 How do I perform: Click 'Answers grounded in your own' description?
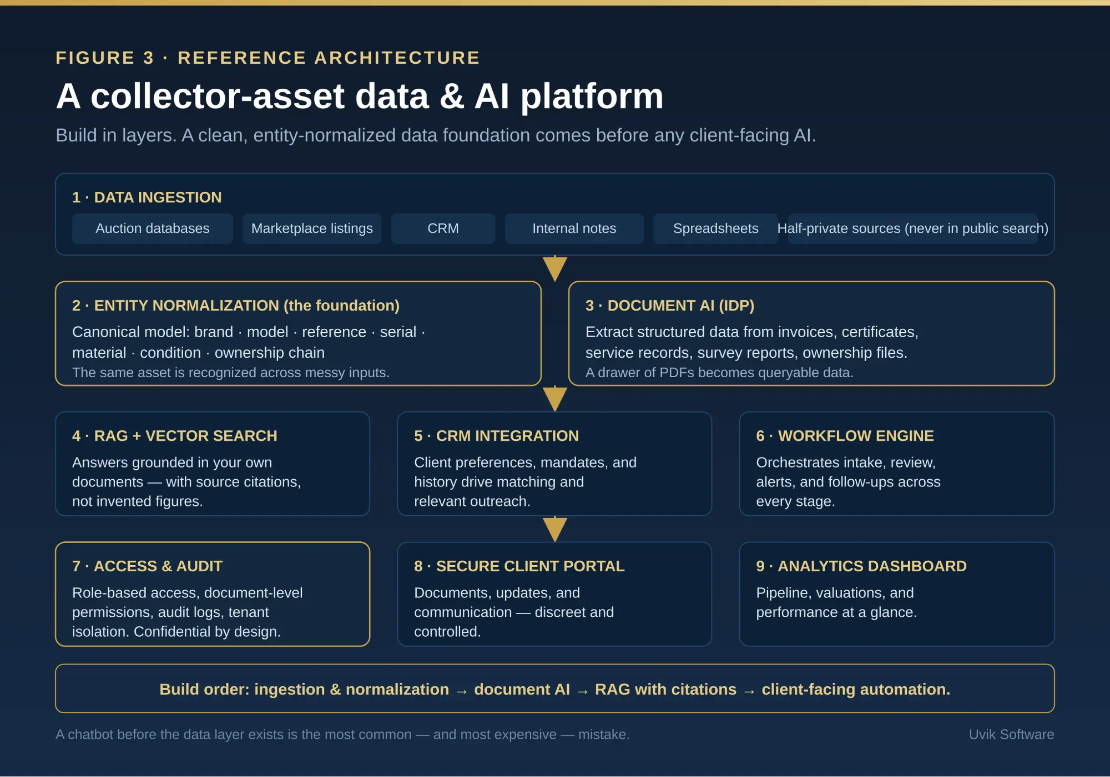pyautogui.click(x=186, y=482)
